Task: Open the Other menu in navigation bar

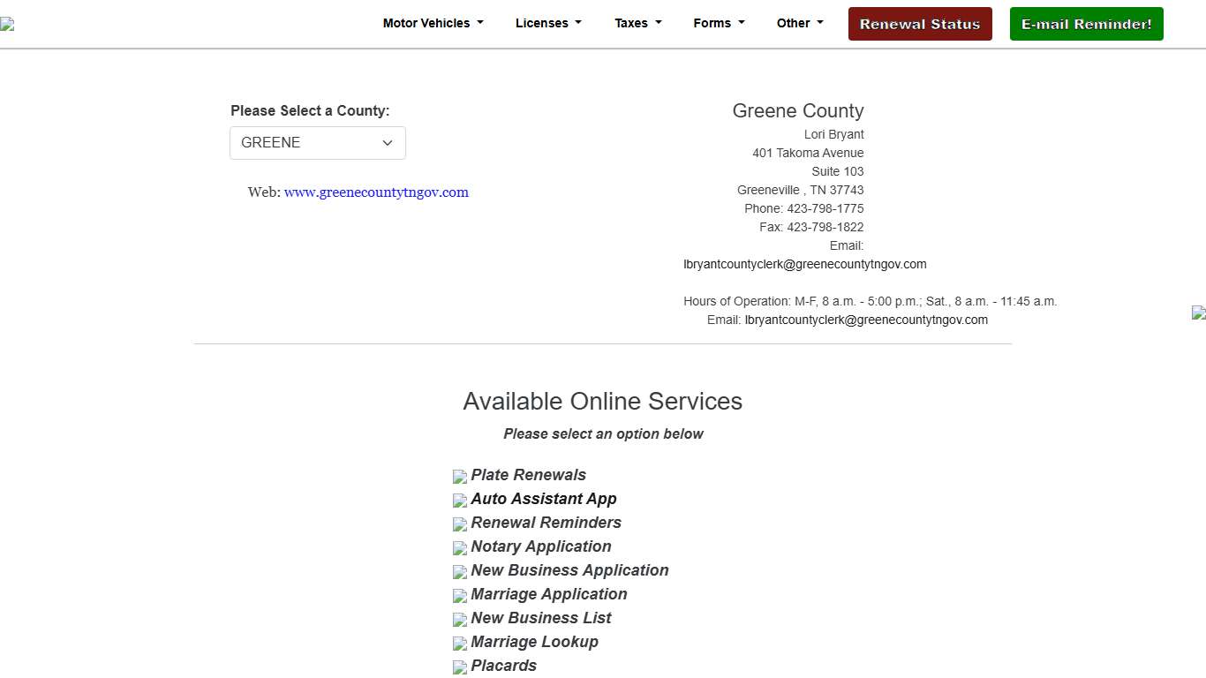Action: (799, 24)
